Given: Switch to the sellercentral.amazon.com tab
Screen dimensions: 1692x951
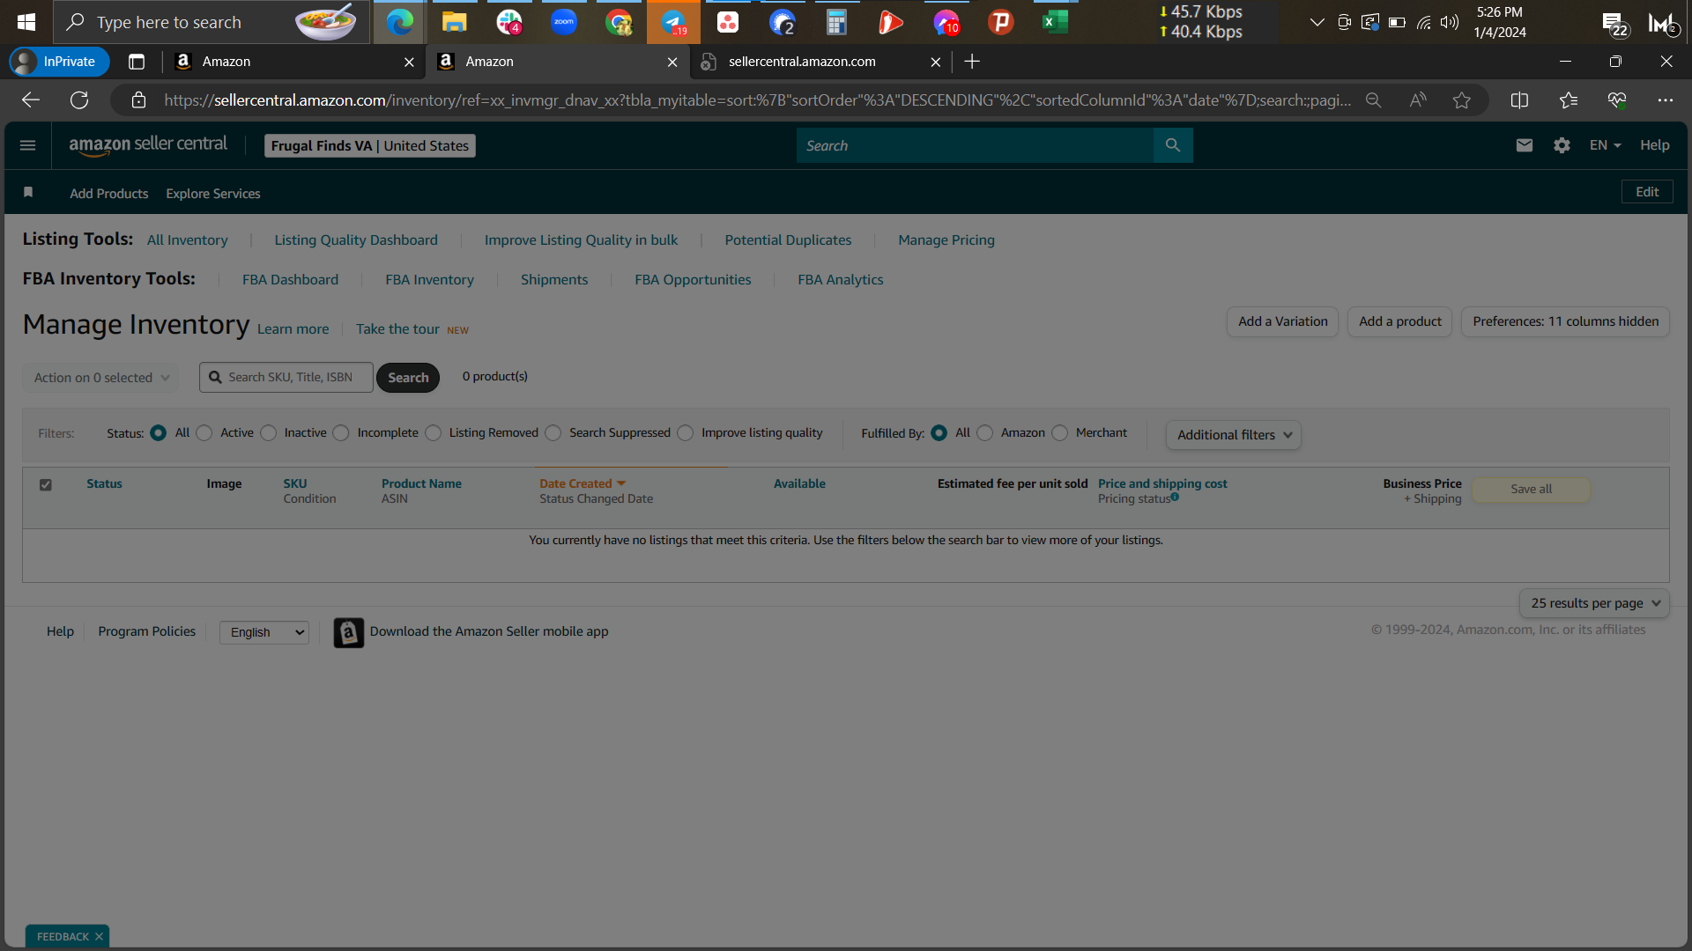Looking at the screenshot, I should click(820, 62).
